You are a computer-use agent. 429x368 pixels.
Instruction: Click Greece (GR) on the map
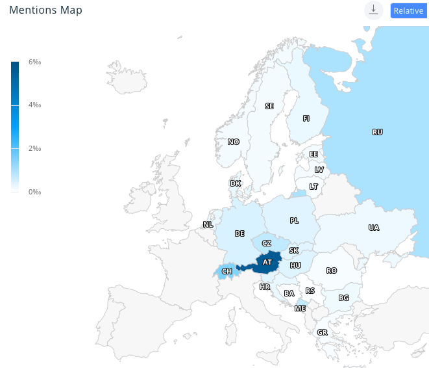click(x=322, y=332)
